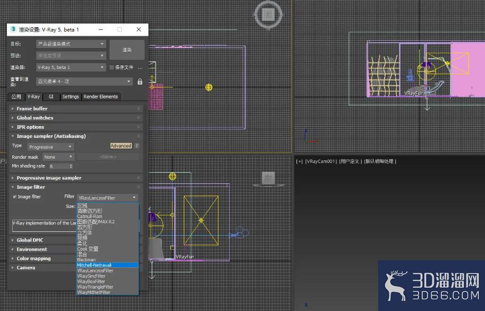Switch to the V-Ray tab

tap(34, 97)
